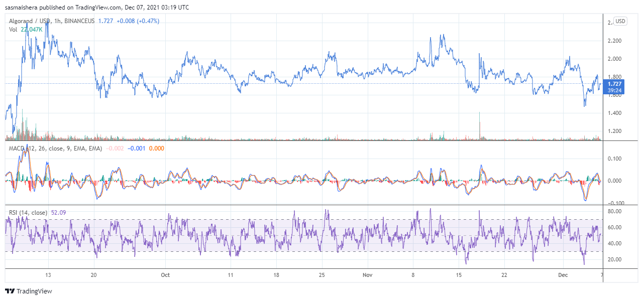This screenshot has width=643, height=300.
Task: Click the 1.400 price axis label
Action: pos(614,113)
